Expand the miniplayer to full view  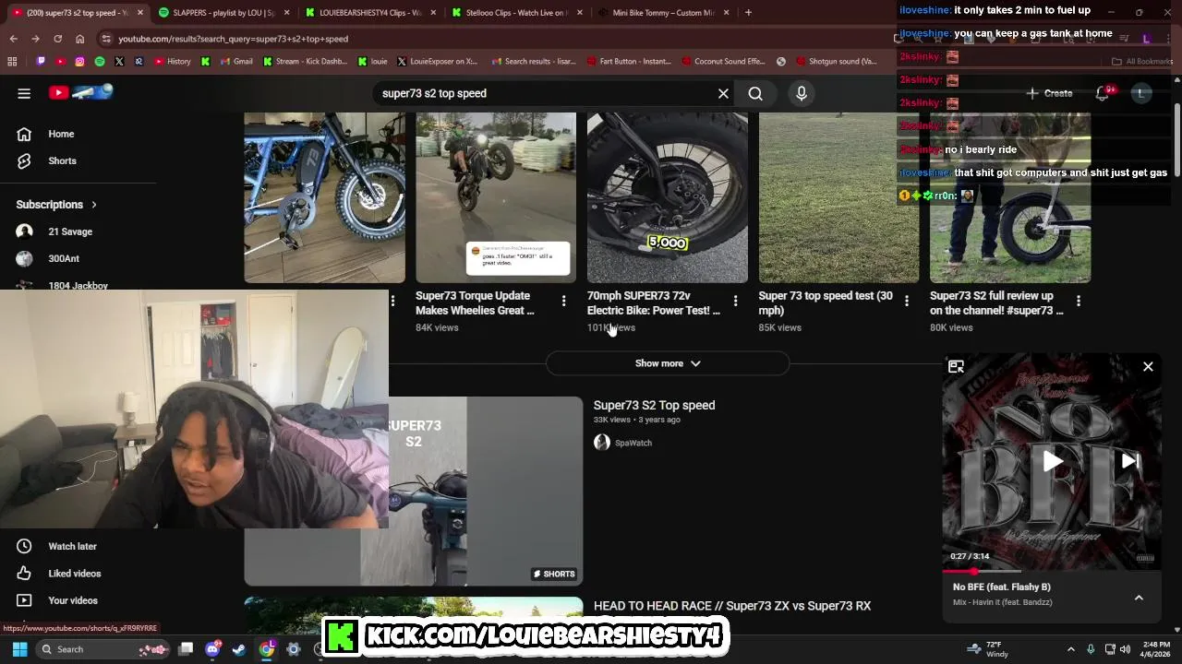coord(956,367)
